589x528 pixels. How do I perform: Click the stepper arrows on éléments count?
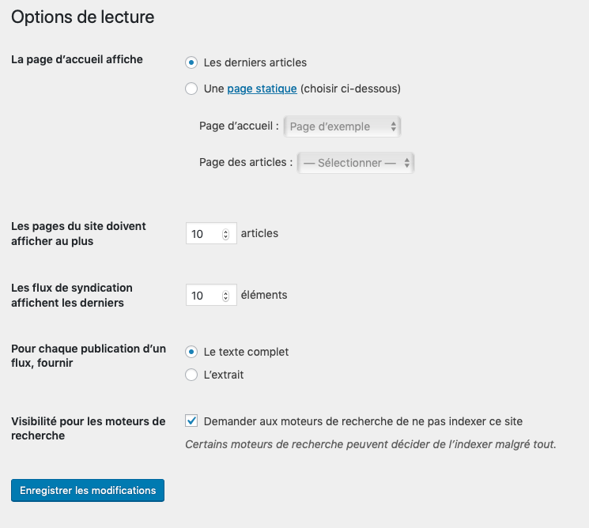(226, 296)
